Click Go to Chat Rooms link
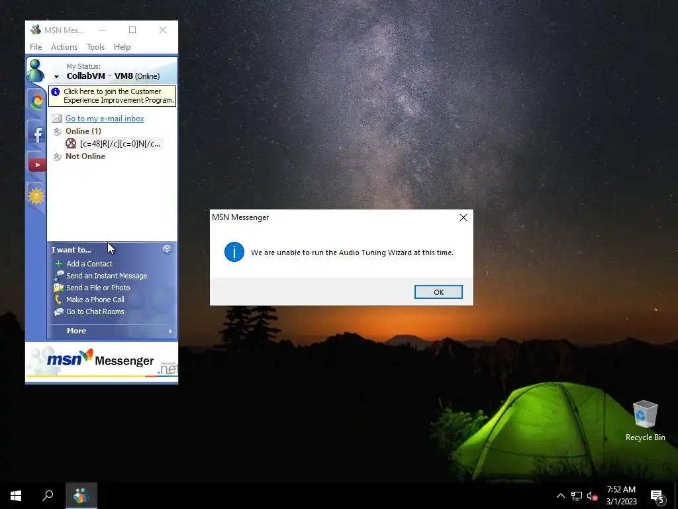Viewport: 678px width, 509px height. pos(95,311)
